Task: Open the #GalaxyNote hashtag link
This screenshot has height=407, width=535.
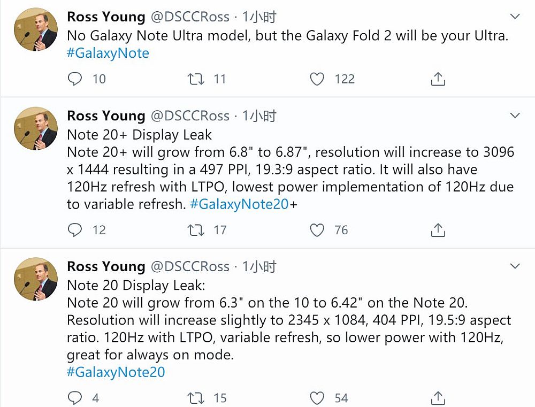Action: point(108,53)
